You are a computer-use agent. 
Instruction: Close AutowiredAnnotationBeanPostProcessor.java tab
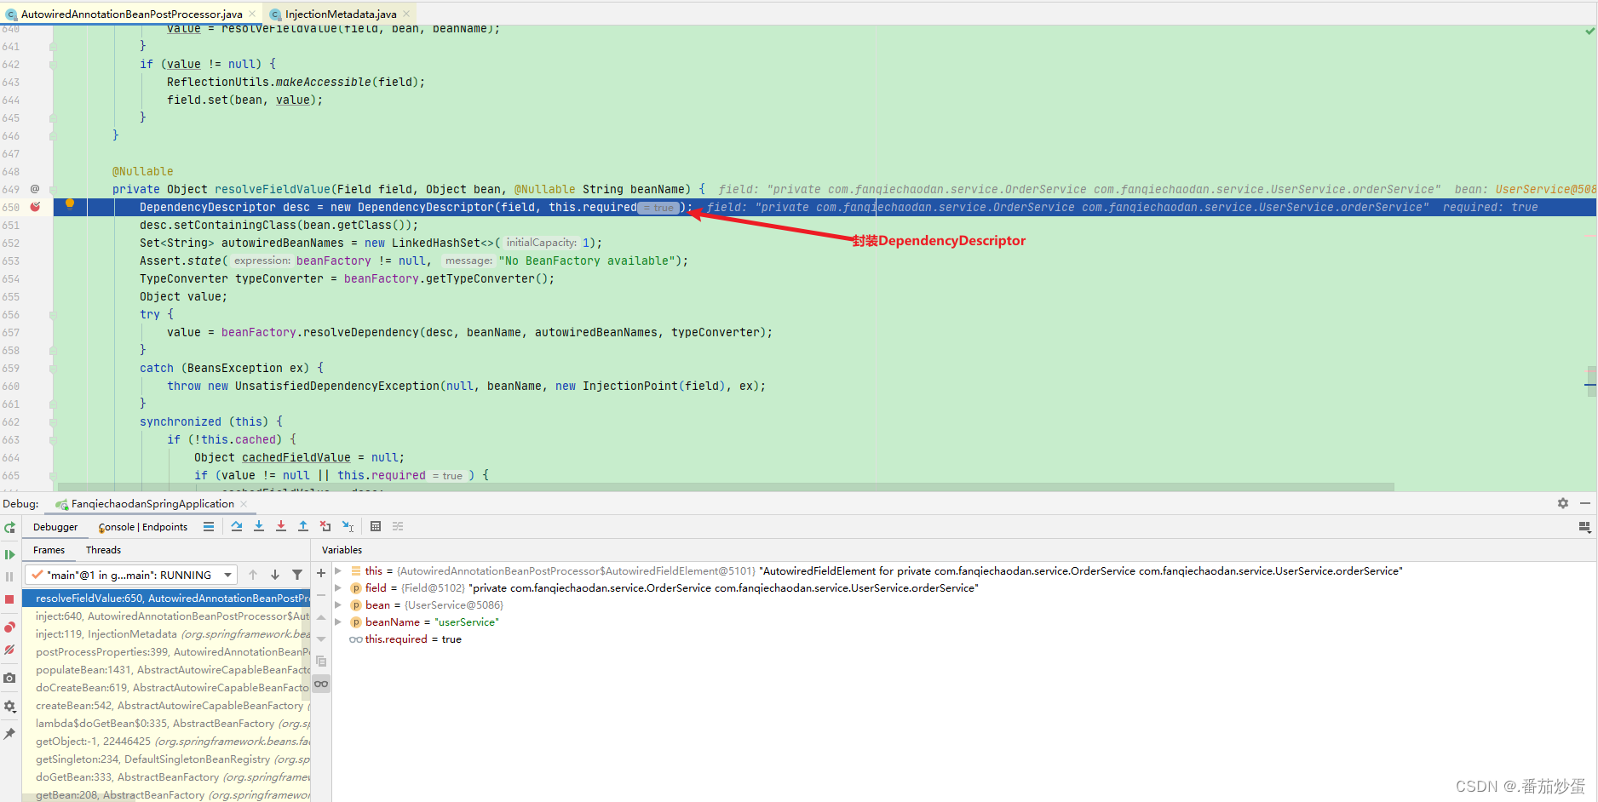[x=252, y=14]
